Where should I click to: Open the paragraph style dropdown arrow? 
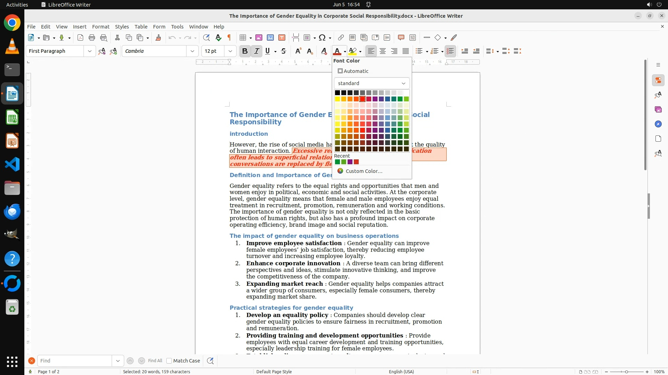point(90,51)
